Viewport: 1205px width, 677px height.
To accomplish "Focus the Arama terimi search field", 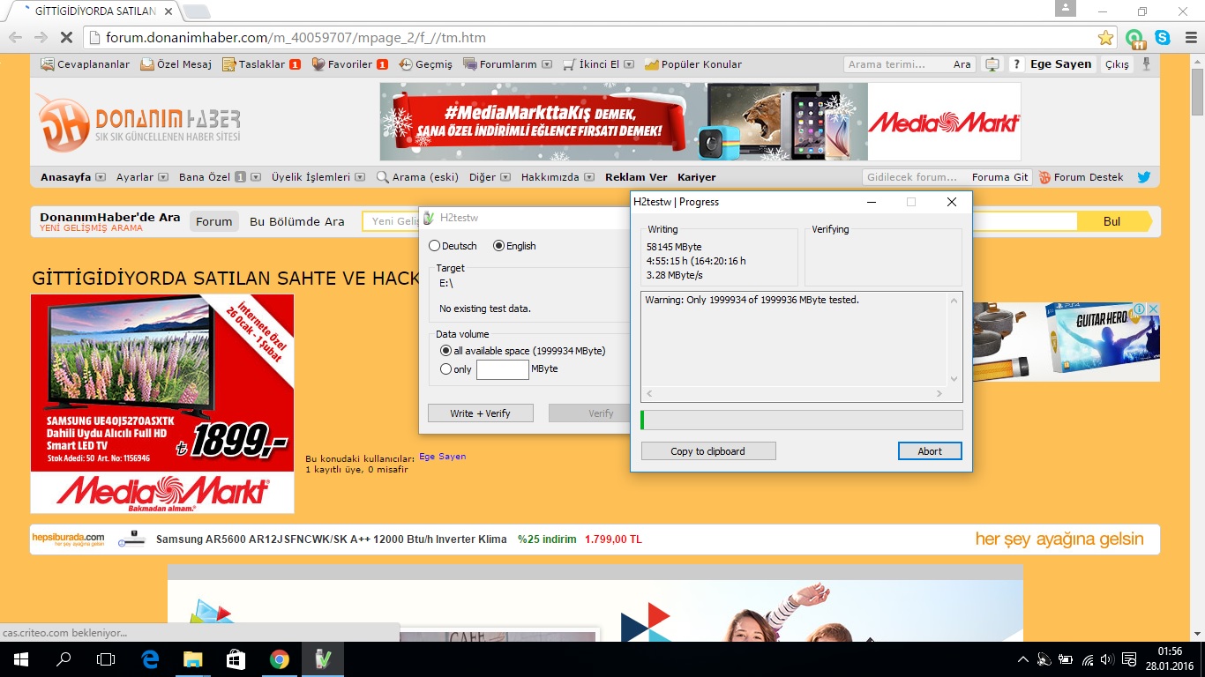I will (x=896, y=64).
